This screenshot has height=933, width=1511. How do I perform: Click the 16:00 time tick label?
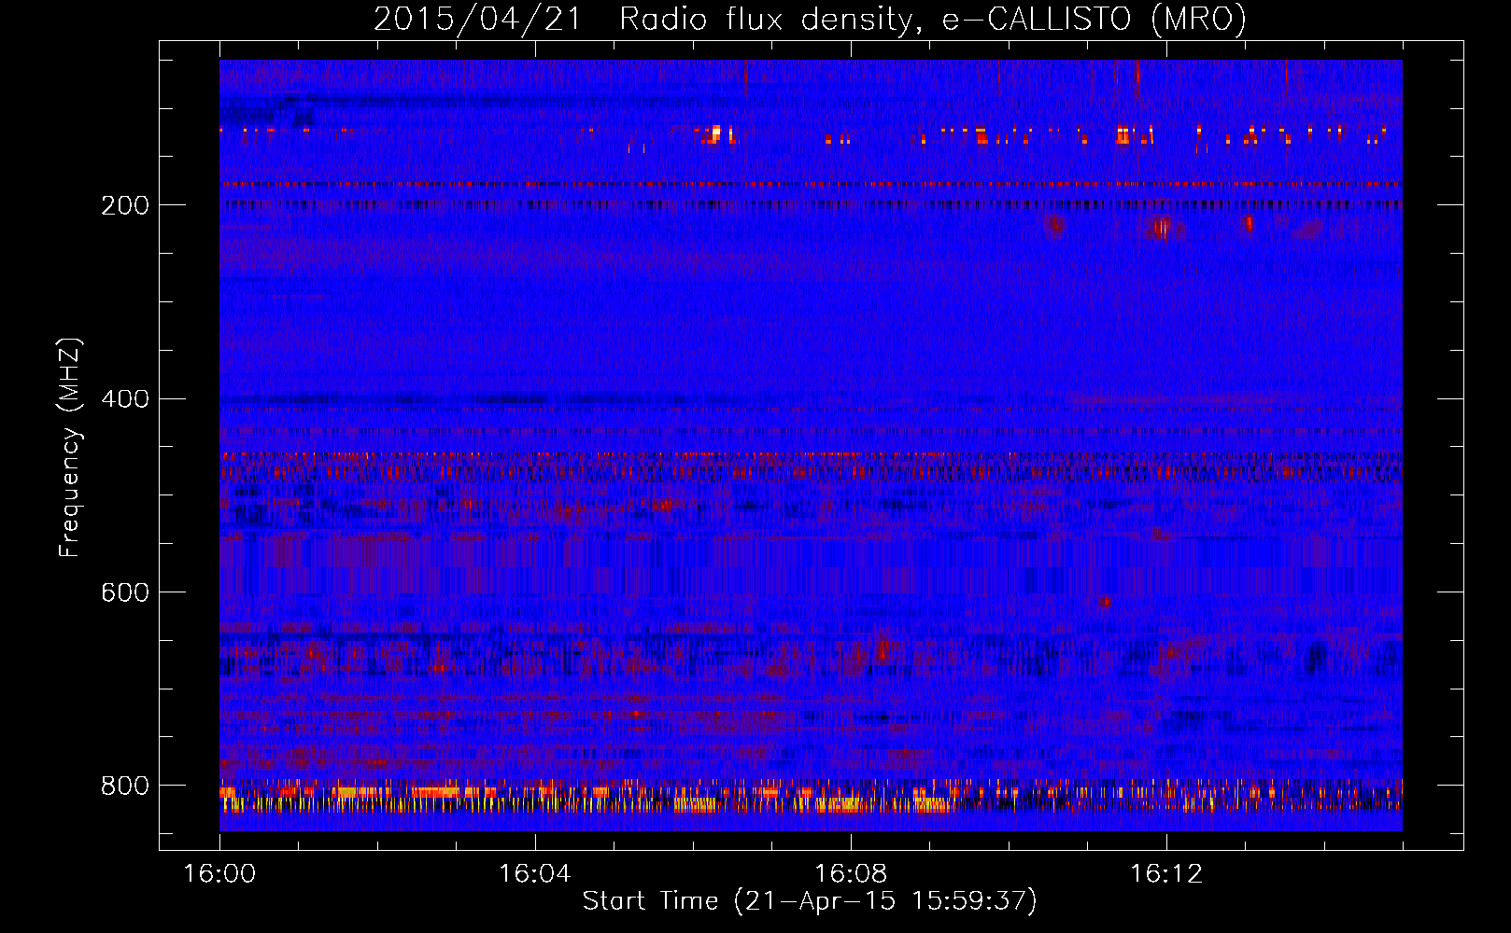click(219, 874)
